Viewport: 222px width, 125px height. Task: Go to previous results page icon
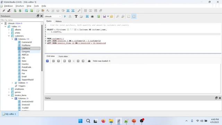[x=69, y=61]
